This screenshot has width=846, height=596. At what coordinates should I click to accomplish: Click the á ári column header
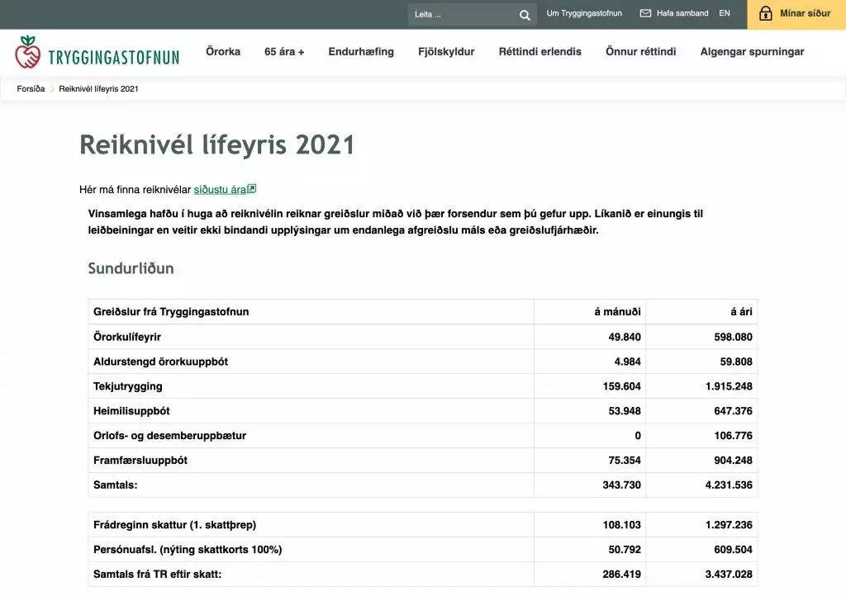coord(741,311)
